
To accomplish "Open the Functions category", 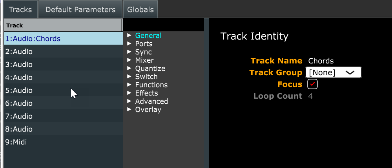I will pos(151,85).
